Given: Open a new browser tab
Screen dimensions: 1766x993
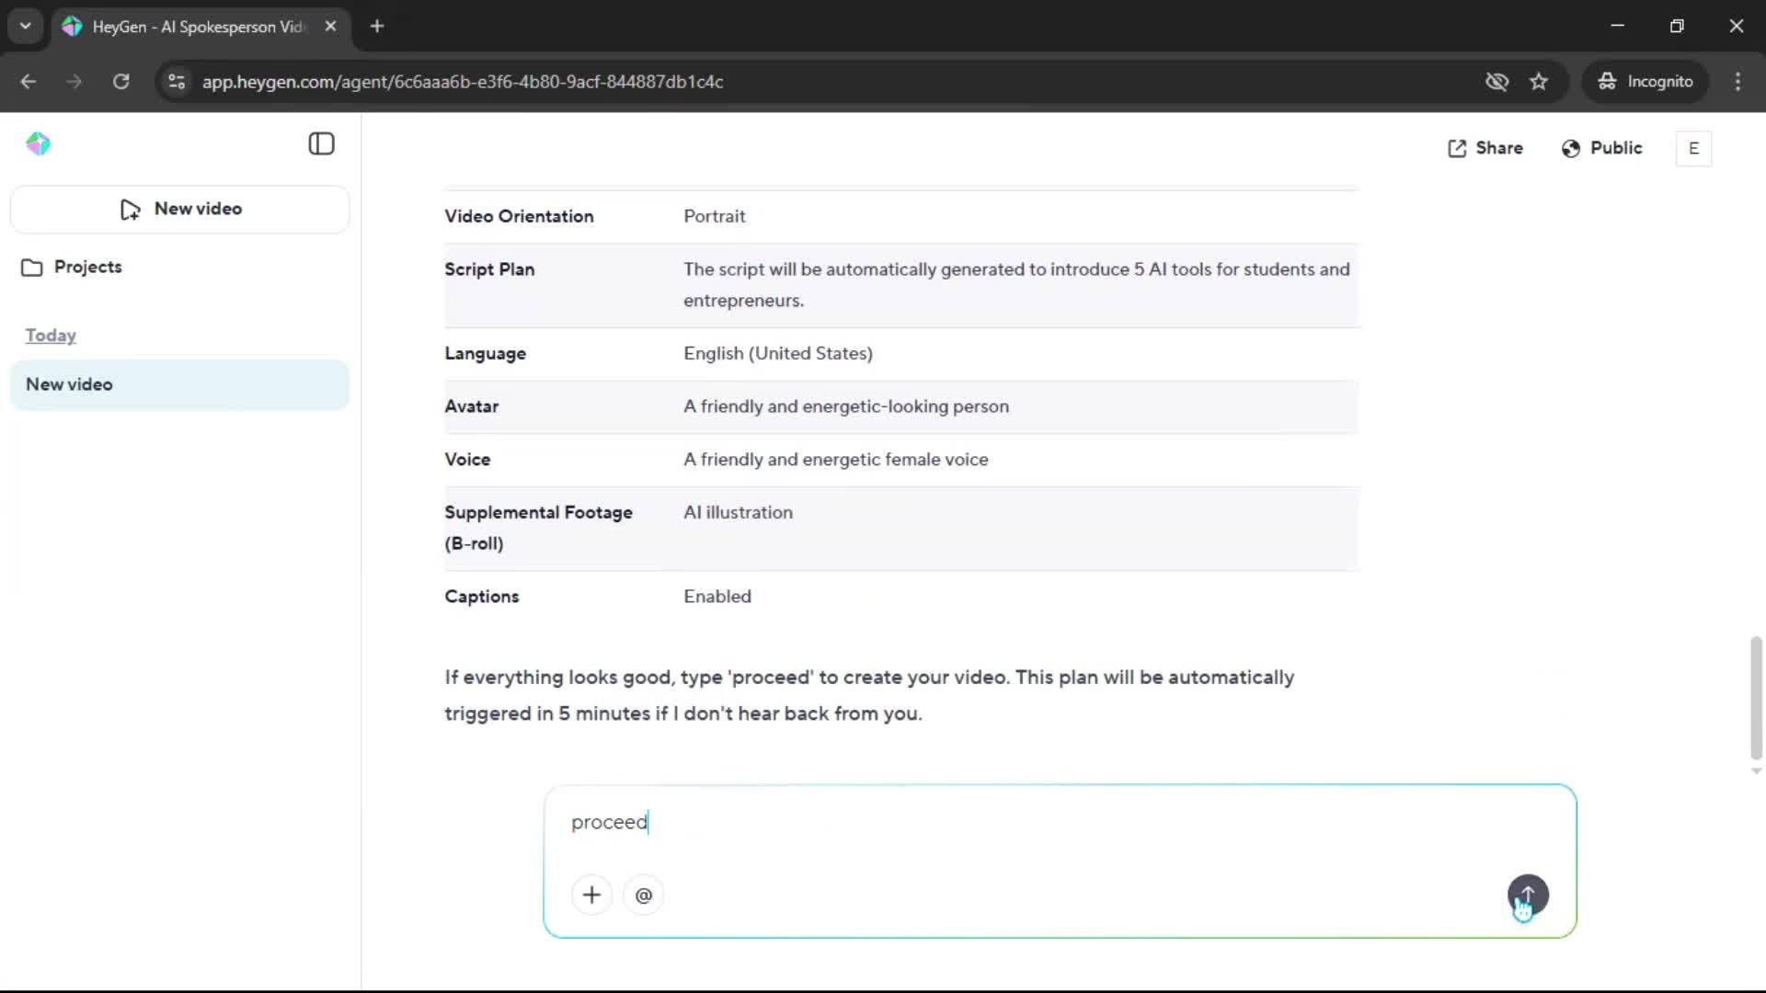Looking at the screenshot, I should pos(377,26).
